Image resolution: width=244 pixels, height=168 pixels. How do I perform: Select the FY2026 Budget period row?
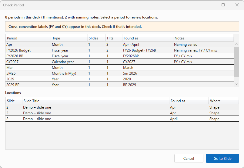click(x=119, y=50)
